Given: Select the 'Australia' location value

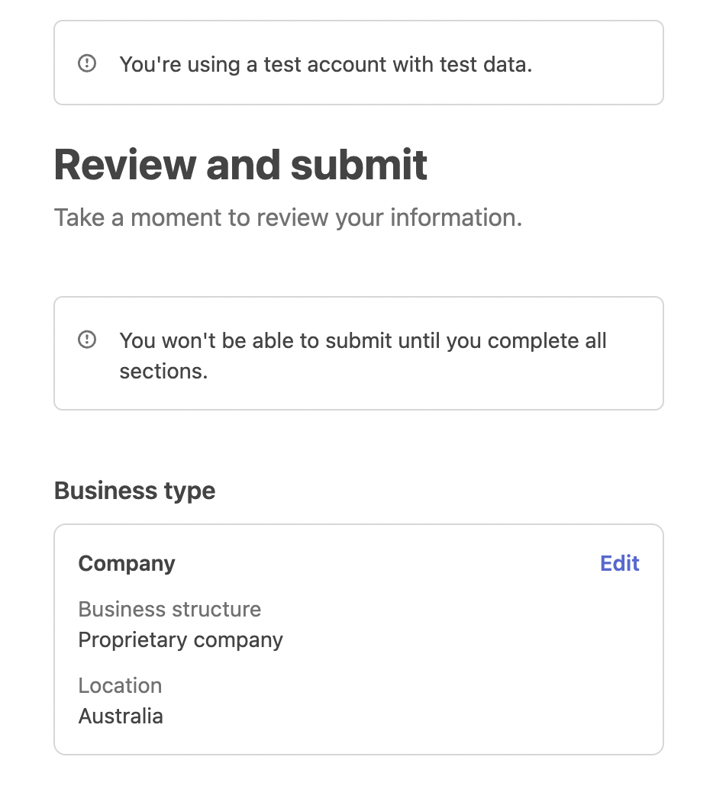Looking at the screenshot, I should click(121, 716).
